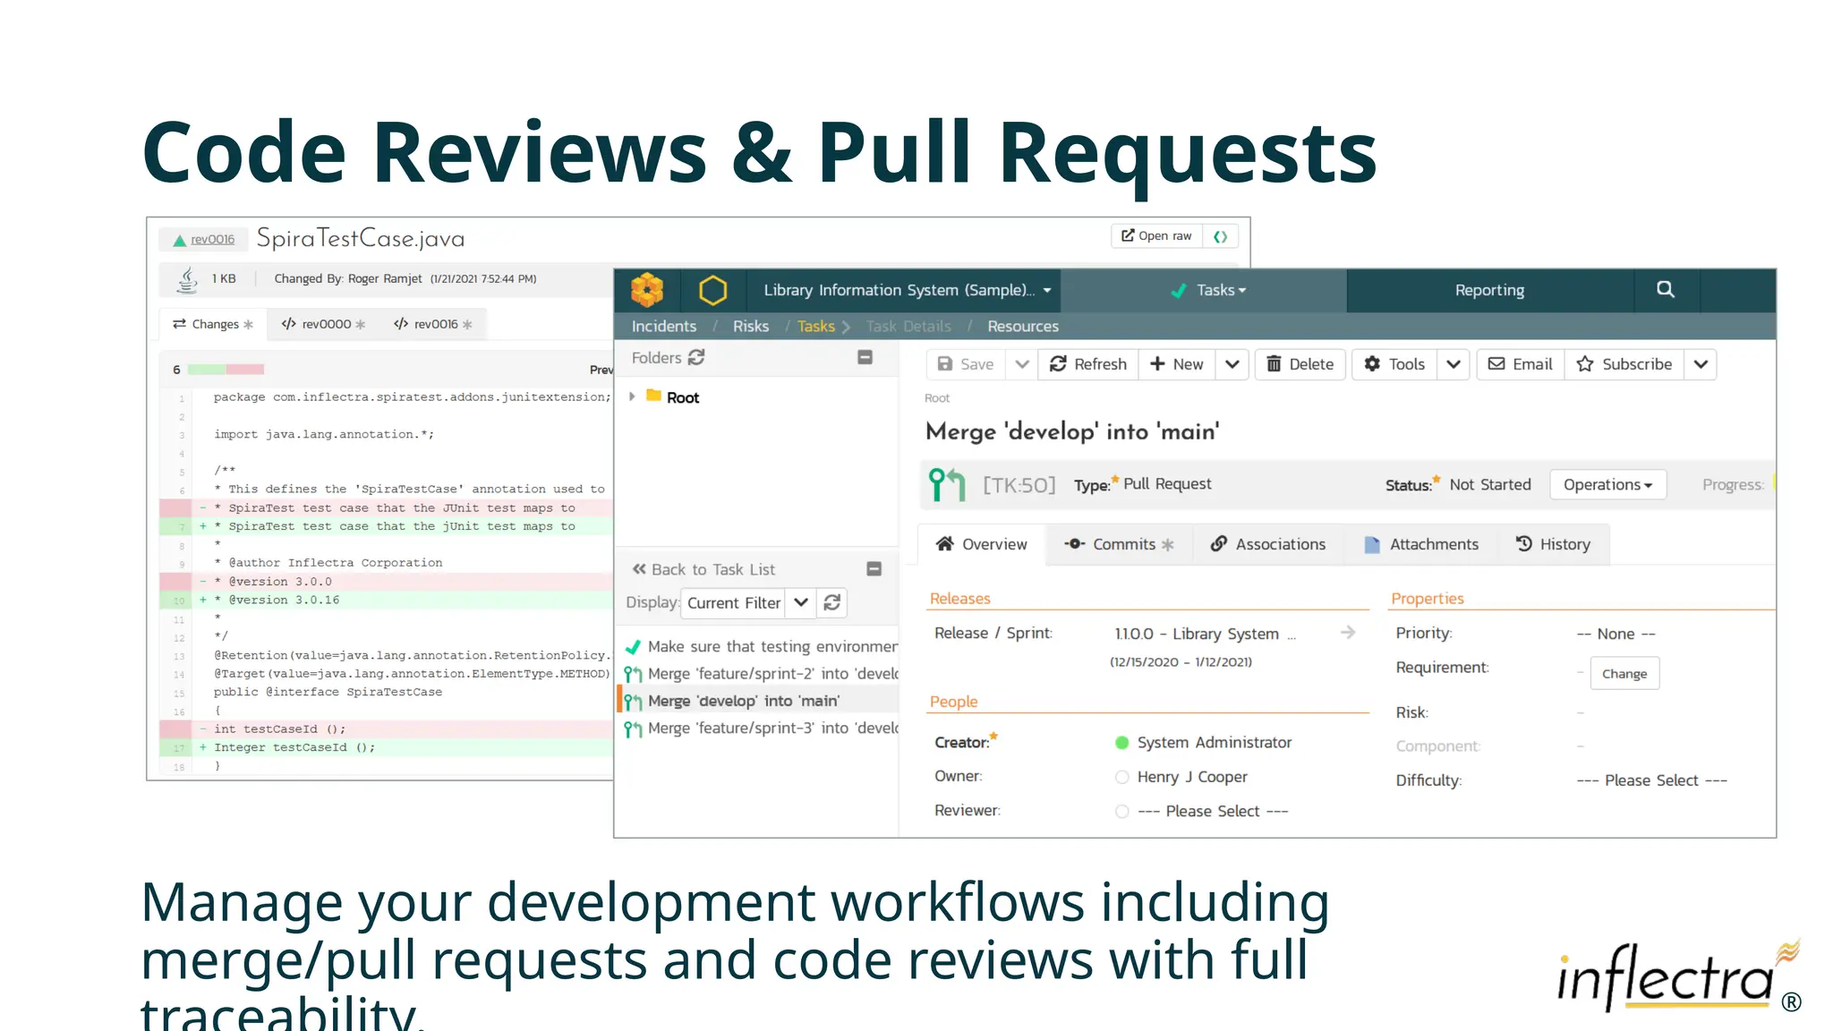Click the yellow hexagon product icon
1833x1031 pixels.
[713, 290]
